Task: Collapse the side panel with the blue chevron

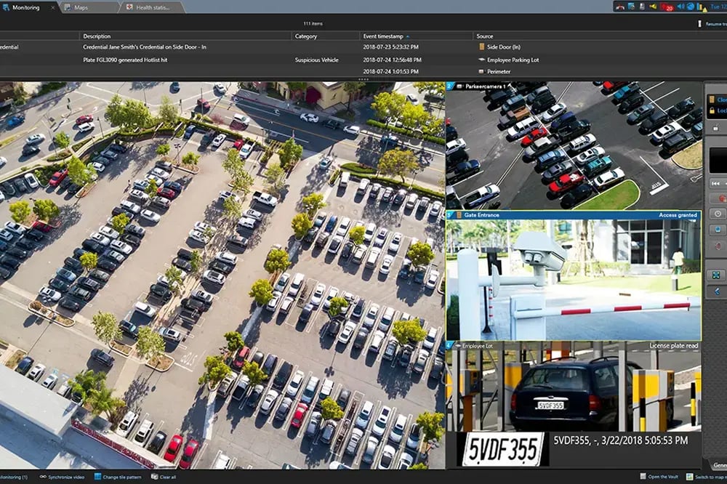Action: tap(717, 291)
